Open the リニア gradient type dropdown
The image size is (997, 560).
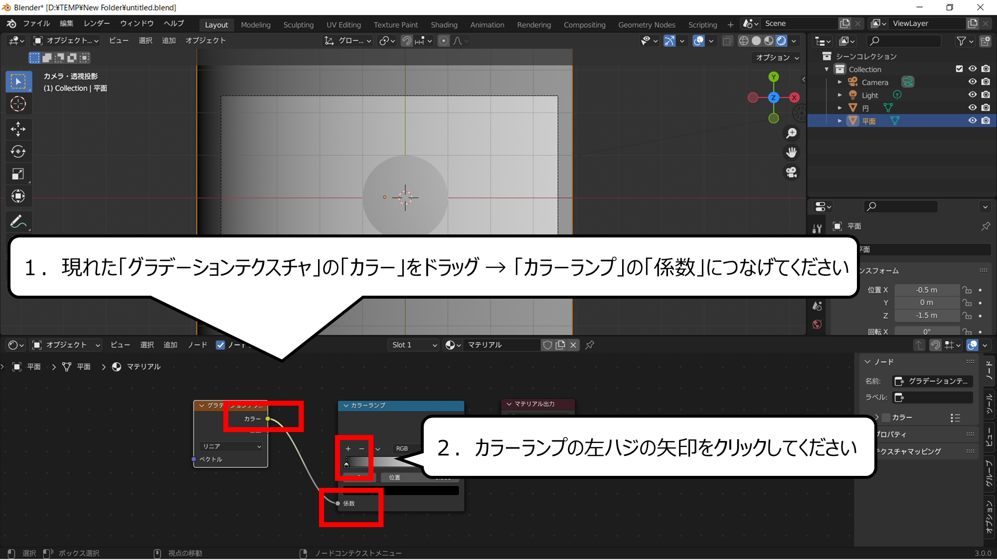click(x=231, y=447)
